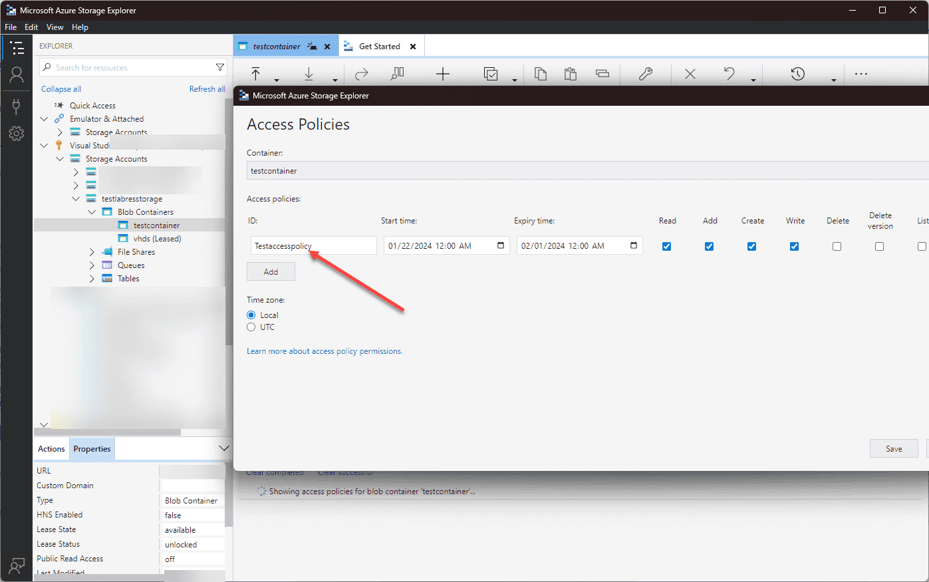Switch to the Actions tab
The height and width of the screenshot is (582, 929).
tap(51, 449)
